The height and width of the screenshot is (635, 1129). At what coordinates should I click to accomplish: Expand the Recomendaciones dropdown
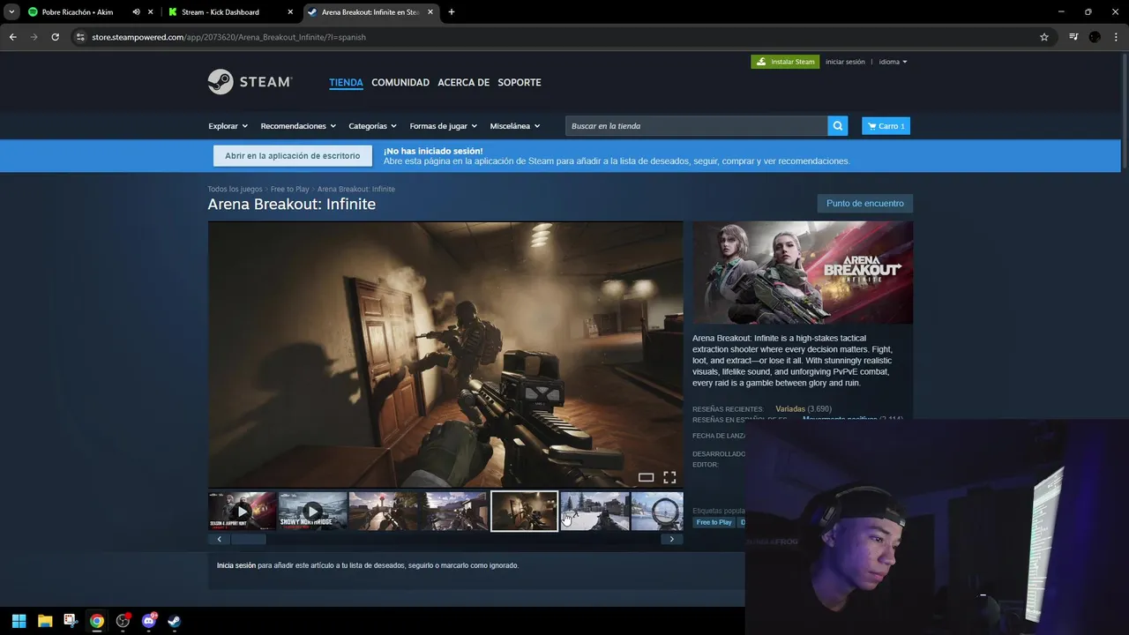click(x=298, y=126)
